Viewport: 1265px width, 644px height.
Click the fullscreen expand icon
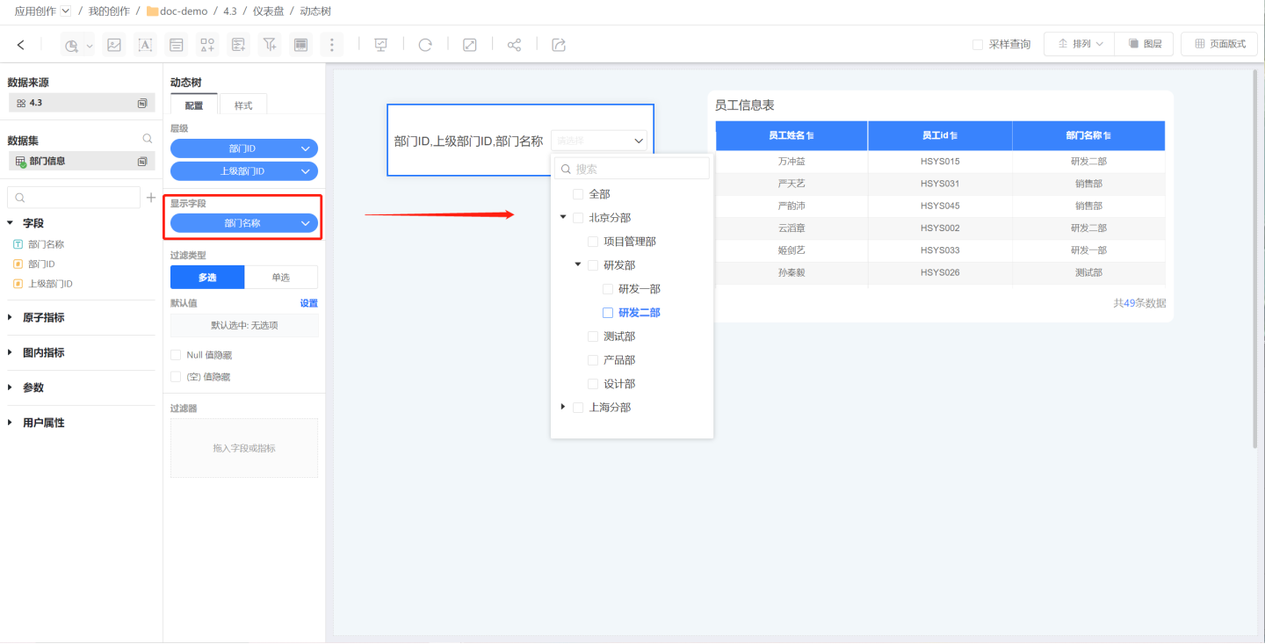tap(470, 45)
